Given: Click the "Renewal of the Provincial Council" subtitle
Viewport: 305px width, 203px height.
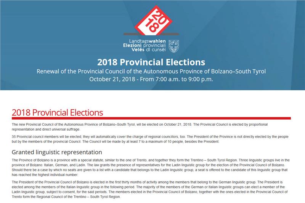Looking at the screenshot, I should (x=151, y=71).
